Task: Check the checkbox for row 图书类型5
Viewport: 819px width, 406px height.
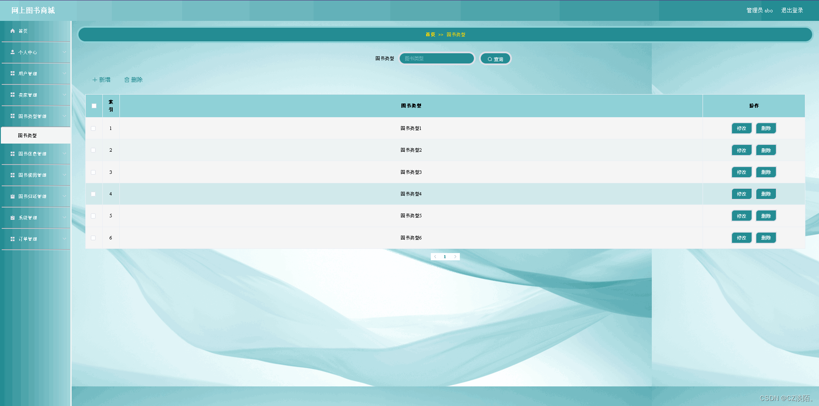Action: [x=93, y=216]
